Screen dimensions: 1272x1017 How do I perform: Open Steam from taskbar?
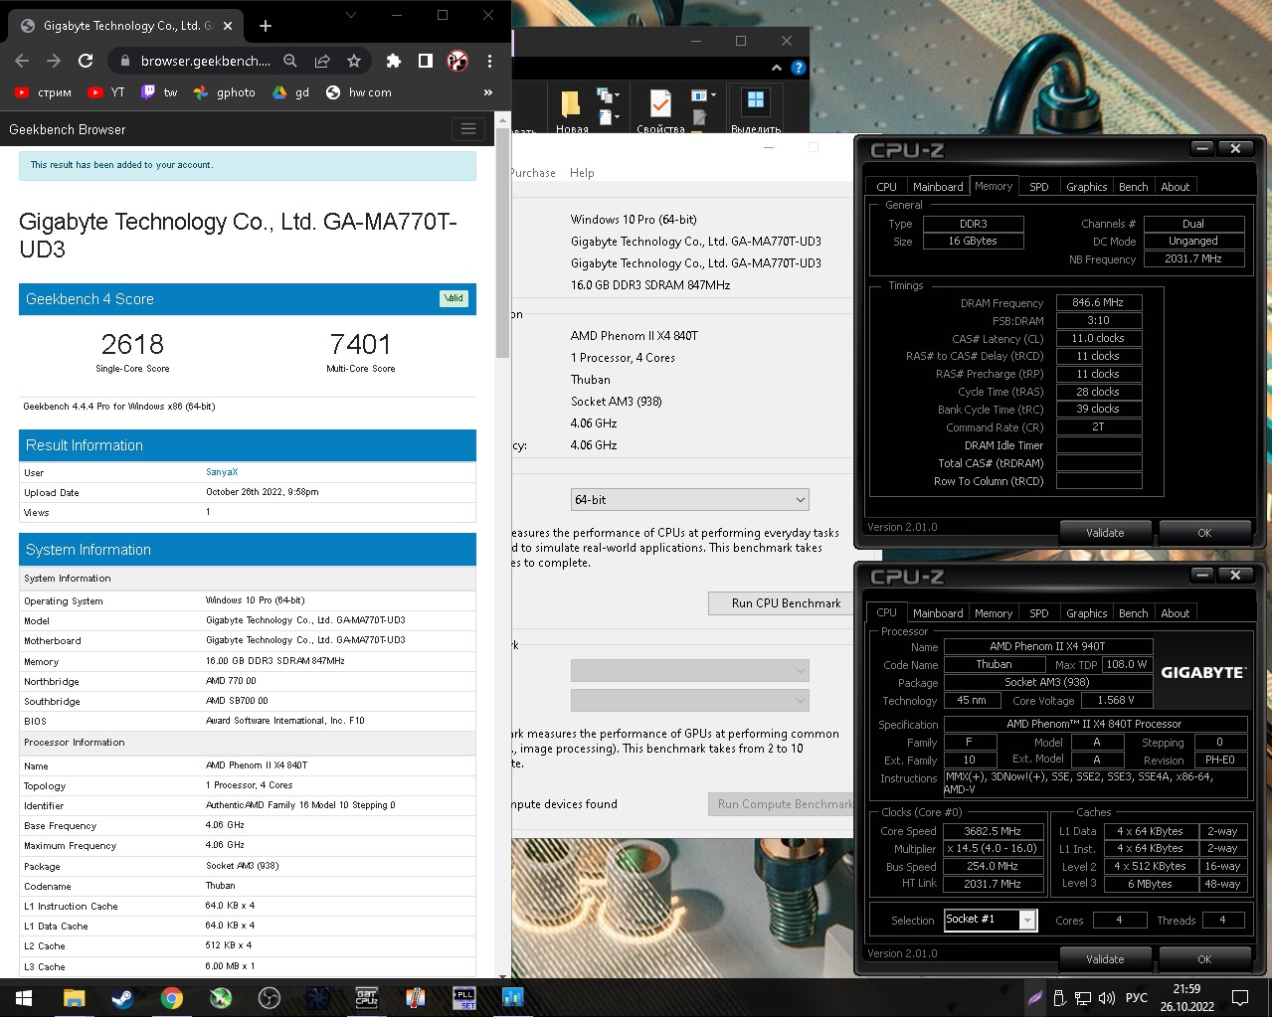[x=122, y=998]
